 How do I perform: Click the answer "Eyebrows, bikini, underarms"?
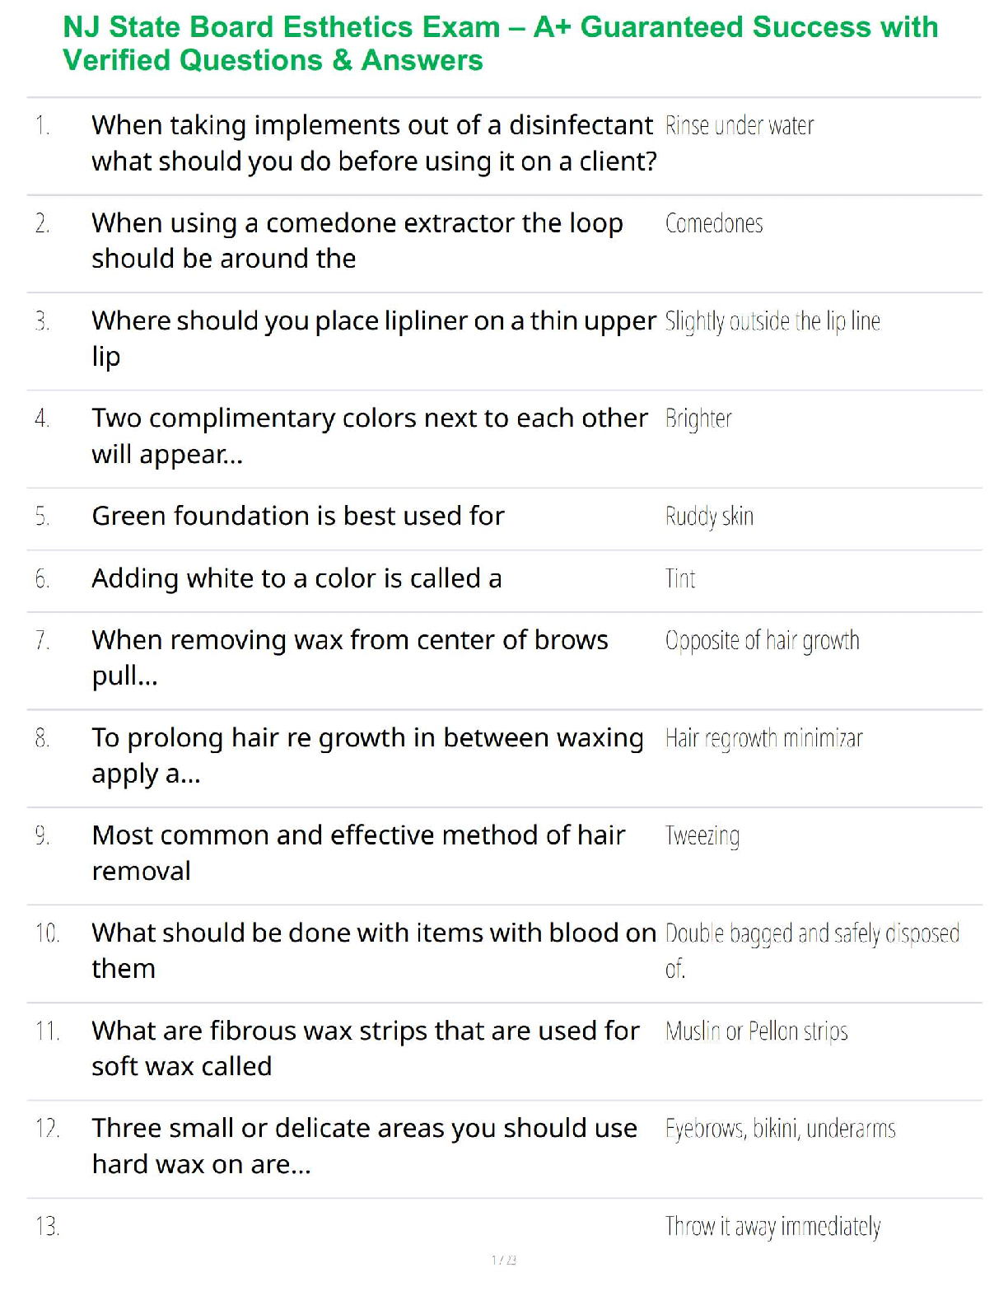click(x=780, y=1129)
